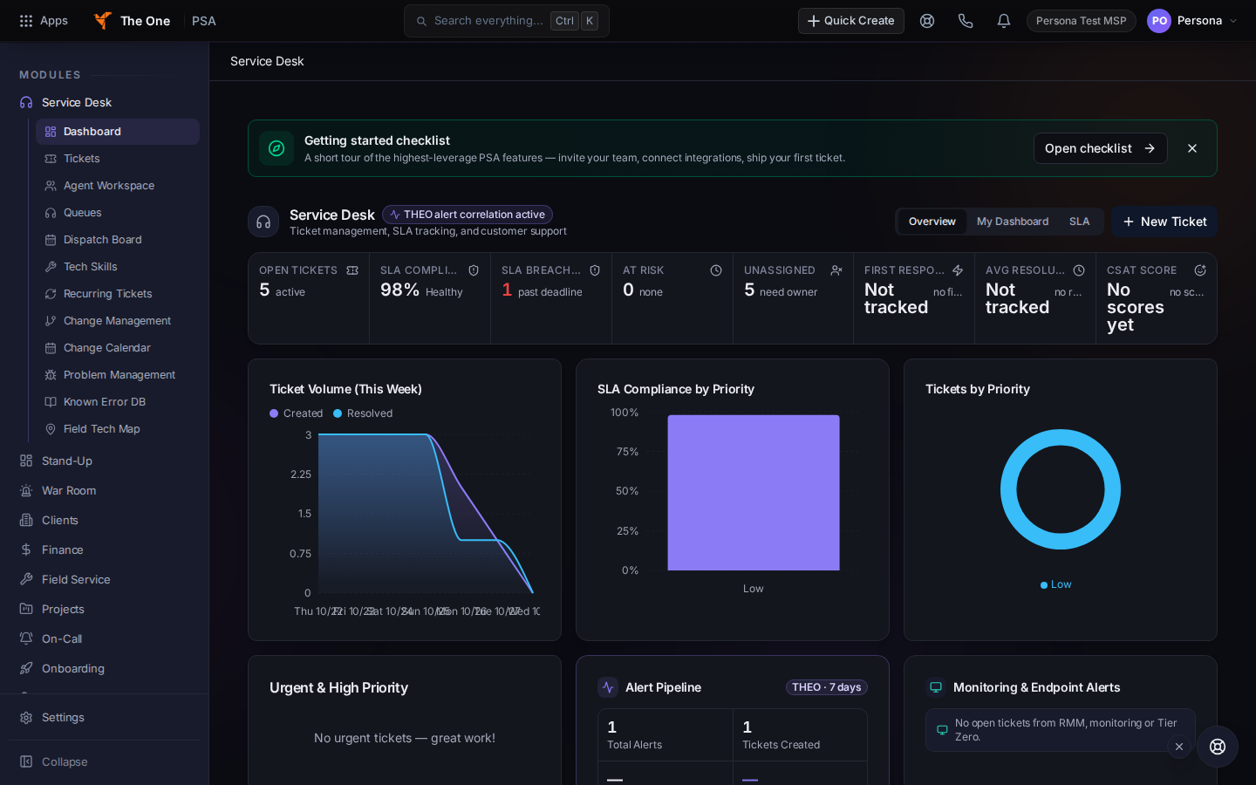Screen dimensions: 1256x785
Task: Close the monitoring alerts popup X
Action: [x=1179, y=747]
